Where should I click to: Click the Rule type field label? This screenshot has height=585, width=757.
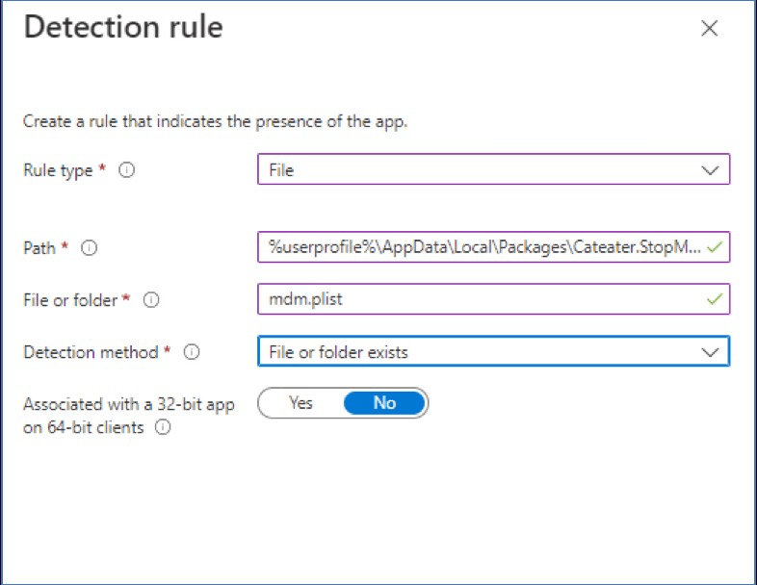58,170
